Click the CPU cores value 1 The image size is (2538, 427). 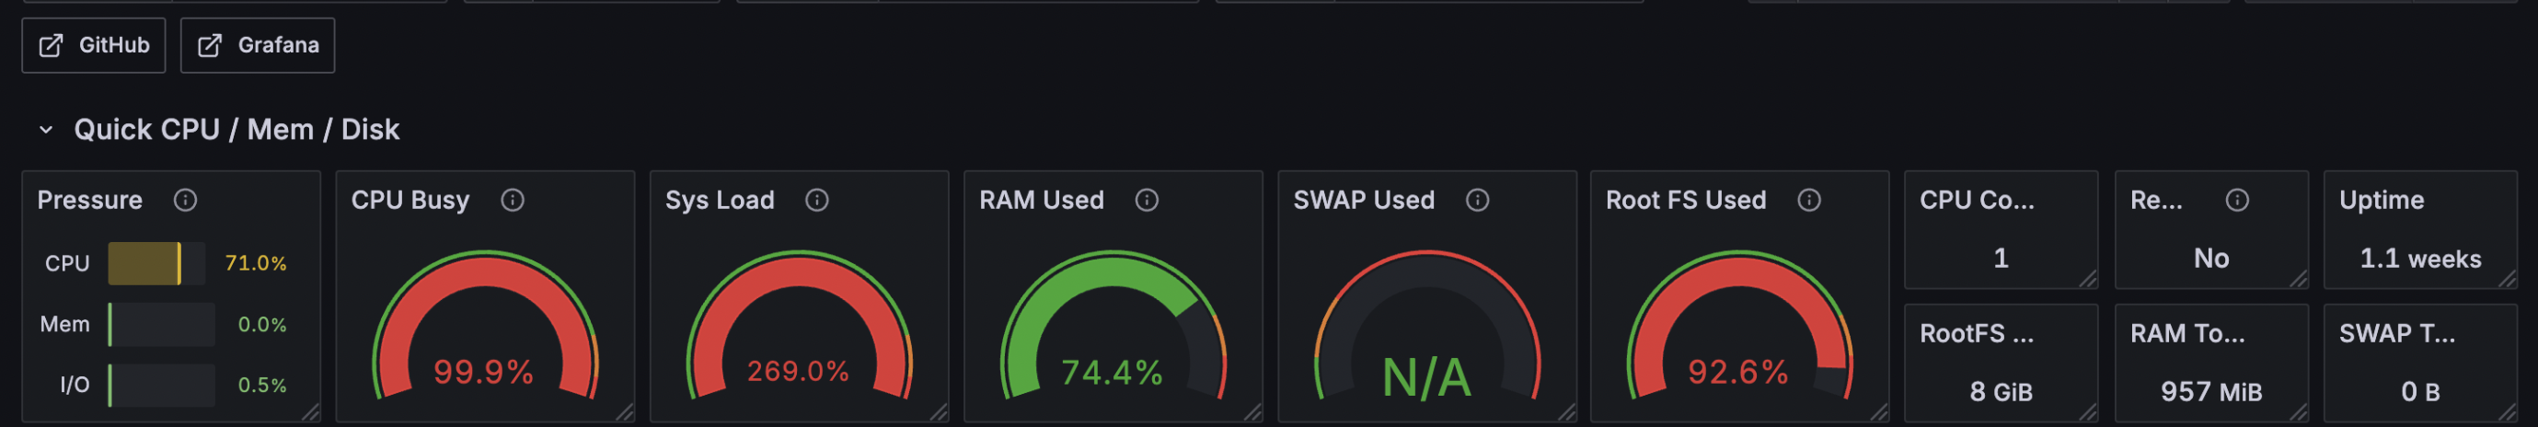tap(2001, 259)
